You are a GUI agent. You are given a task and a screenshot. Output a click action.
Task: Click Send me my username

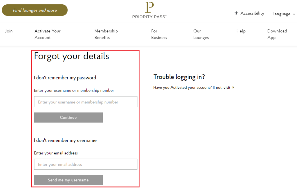[x=68, y=180]
